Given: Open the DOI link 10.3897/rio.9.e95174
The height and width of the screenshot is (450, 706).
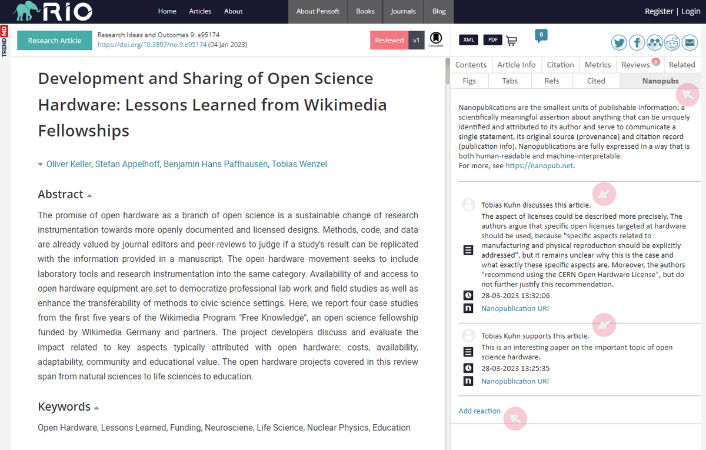Looking at the screenshot, I should point(152,44).
